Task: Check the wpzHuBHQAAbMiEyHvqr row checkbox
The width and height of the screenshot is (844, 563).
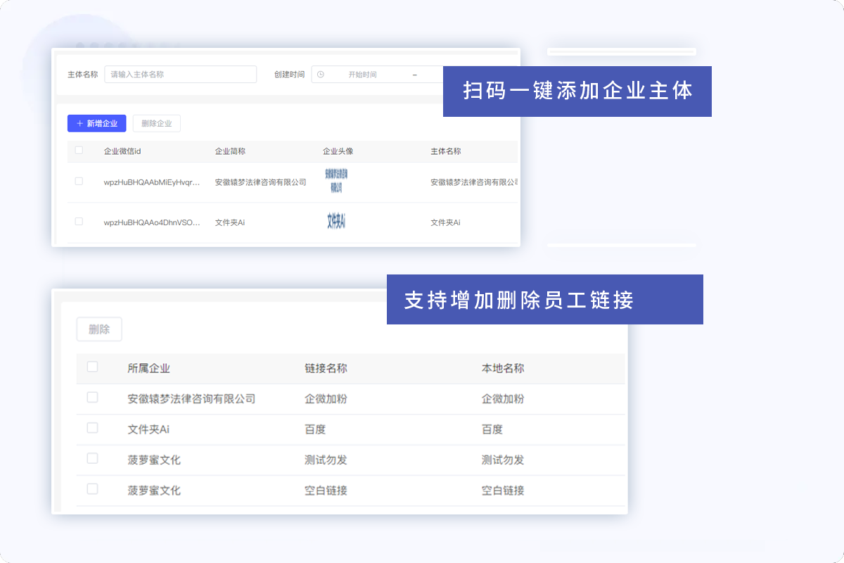Action: coord(79,182)
